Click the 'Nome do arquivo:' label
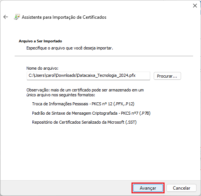Viewport: 201px width, 196px height. [x=42, y=68]
